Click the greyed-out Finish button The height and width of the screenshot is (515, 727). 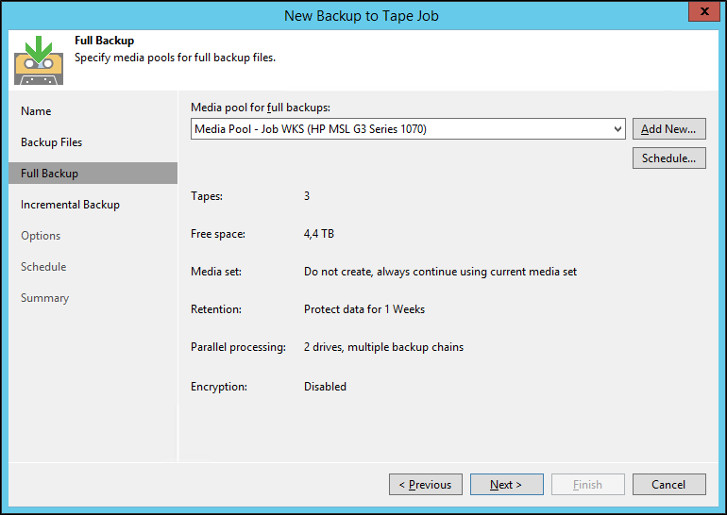coord(587,485)
